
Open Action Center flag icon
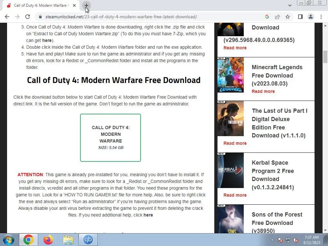[x=280, y=240]
